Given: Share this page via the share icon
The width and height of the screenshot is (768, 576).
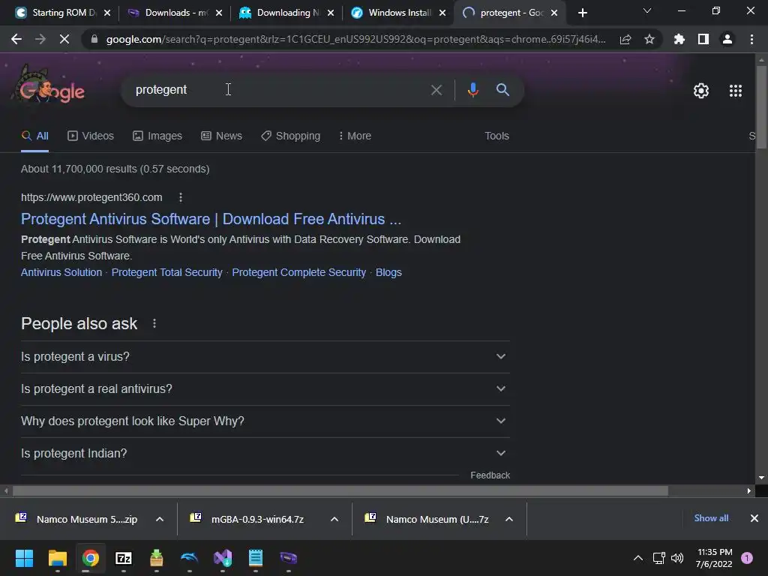Looking at the screenshot, I should click(625, 39).
